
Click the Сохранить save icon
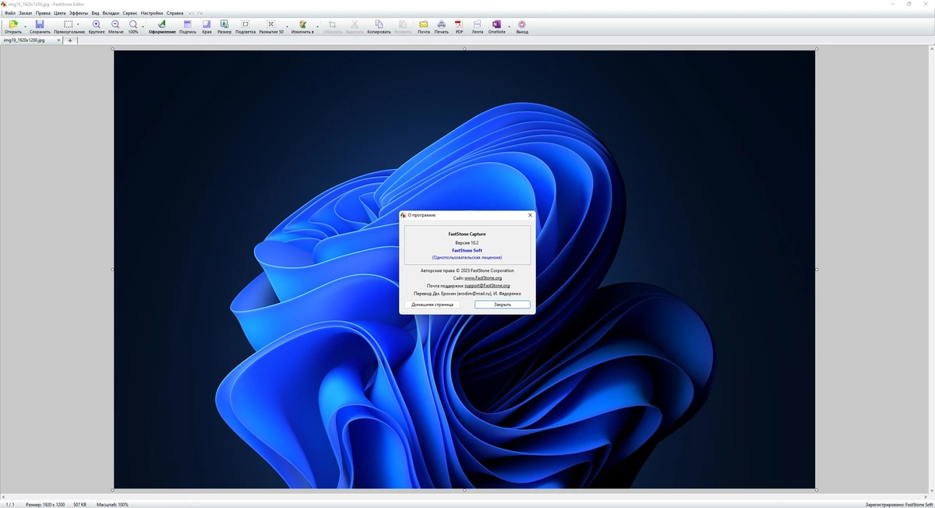point(40,26)
